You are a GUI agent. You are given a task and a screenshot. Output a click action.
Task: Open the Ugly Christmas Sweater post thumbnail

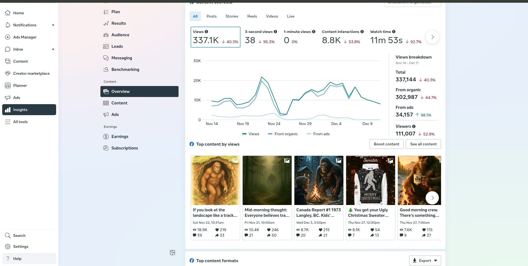(370, 180)
